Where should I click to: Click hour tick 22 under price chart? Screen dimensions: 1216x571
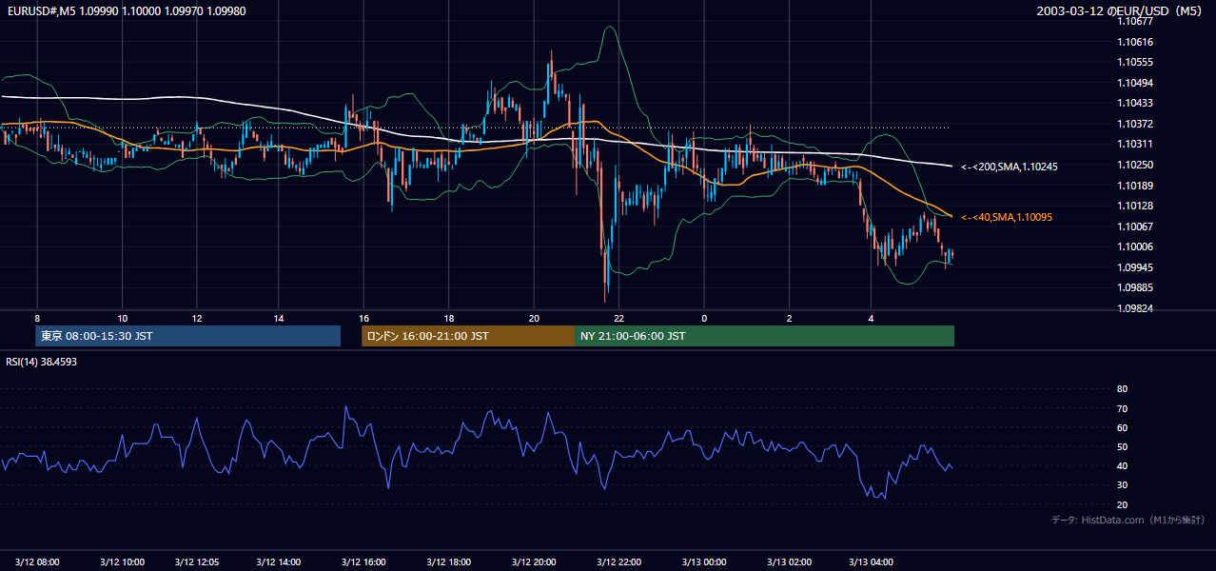[618, 318]
